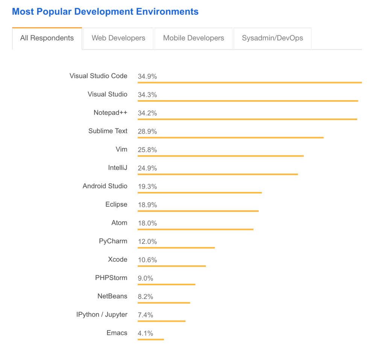Click the 25.8% value
This screenshot has width=376, height=344.
tap(147, 150)
